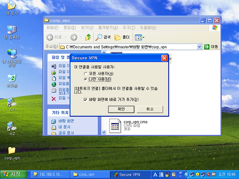Minimize the corp_vpn window

coord(203,21)
